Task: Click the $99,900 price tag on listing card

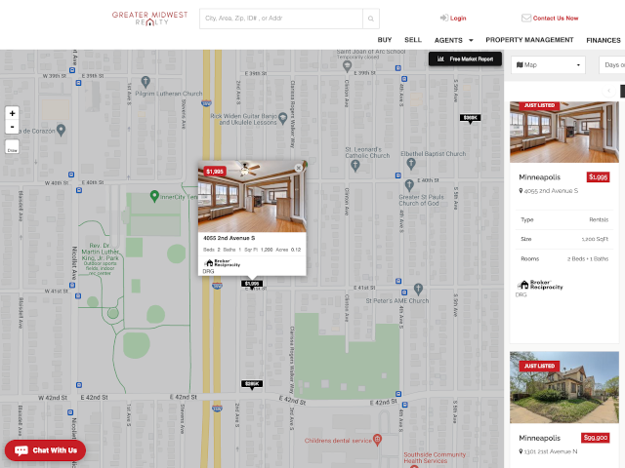Action: pyautogui.click(x=595, y=438)
